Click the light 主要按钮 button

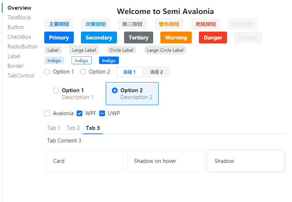(x=59, y=24)
